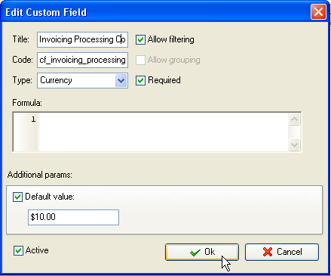The width and height of the screenshot is (331, 276).
Task: Uncheck the Default value checkbox
Action: 17,197
